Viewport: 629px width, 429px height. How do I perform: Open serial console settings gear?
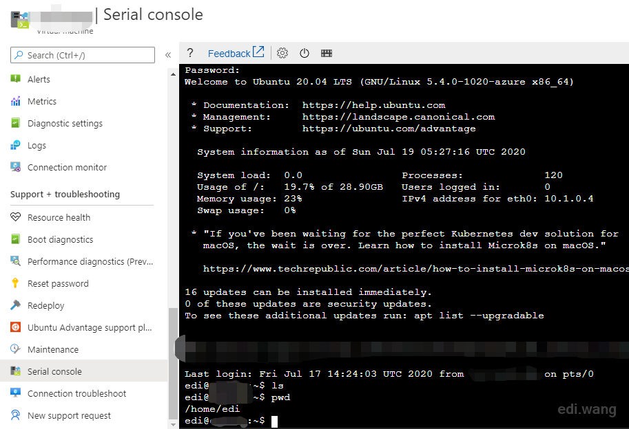[282, 53]
